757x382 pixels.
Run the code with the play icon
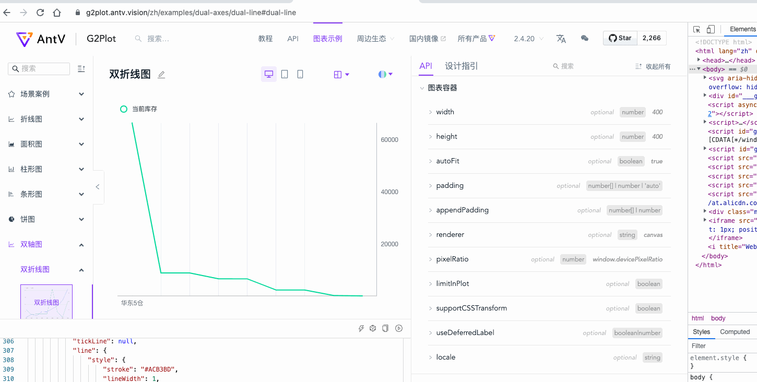(399, 328)
